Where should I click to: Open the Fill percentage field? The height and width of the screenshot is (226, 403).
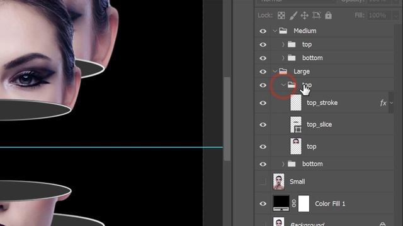[x=378, y=16]
